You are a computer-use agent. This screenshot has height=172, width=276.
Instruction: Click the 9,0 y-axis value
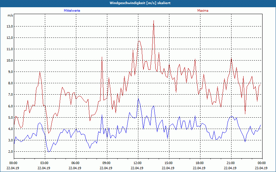point(10,72)
